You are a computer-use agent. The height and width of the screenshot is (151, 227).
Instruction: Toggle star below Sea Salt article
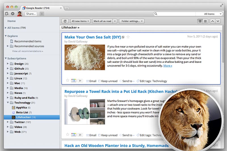pyautogui.click(x=68, y=80)
